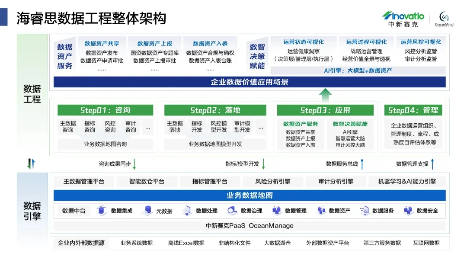
Task: Click the 审计咨询 box
Action: click(x=131, y=127)
